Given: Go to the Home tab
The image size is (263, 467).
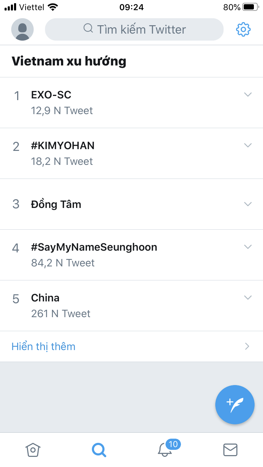Looking at the screenshot, I should click(33, 449).
